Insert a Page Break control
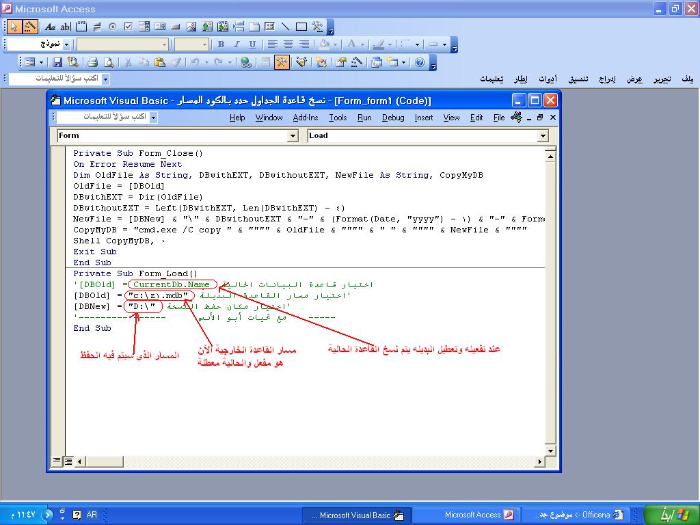700x525 pixels. tap(239, 27)
